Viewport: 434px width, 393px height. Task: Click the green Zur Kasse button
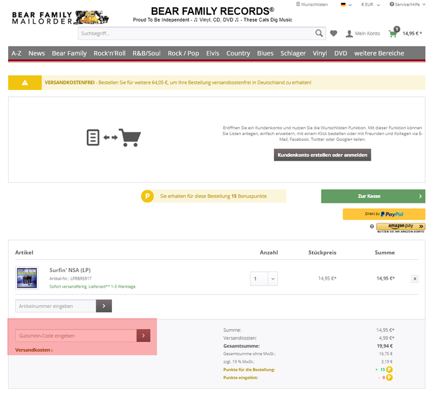(x=373, y=196)
